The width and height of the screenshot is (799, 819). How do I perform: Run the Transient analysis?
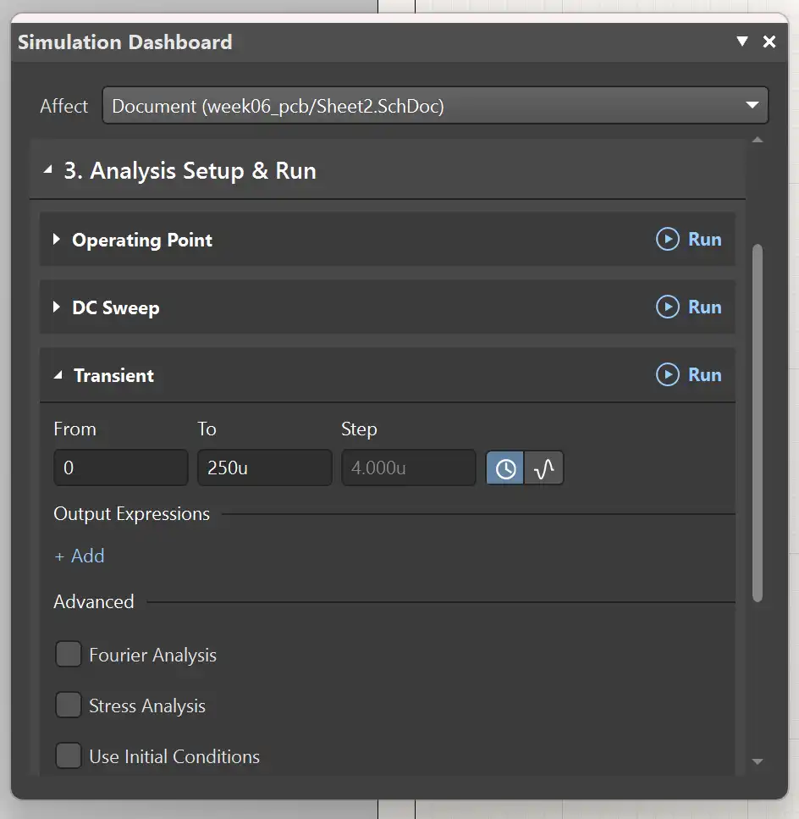coord(689,375)
